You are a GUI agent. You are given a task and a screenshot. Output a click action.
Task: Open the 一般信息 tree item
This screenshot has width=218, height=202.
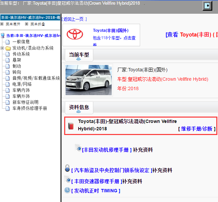[x=21, y=42]
